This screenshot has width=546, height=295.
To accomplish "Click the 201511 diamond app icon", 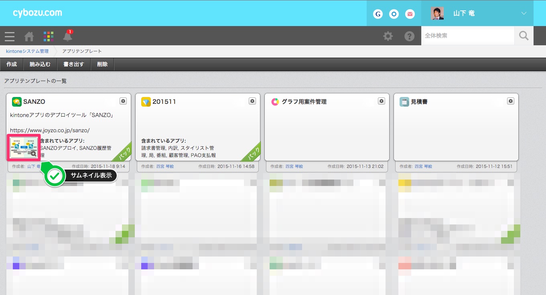I will [x=146, y=102].
